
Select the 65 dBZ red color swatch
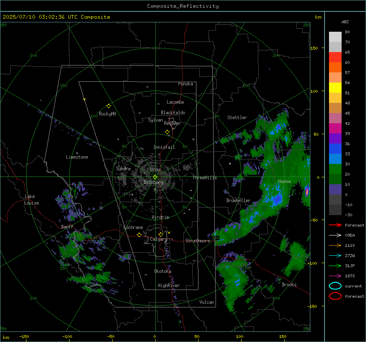(335, 57)
